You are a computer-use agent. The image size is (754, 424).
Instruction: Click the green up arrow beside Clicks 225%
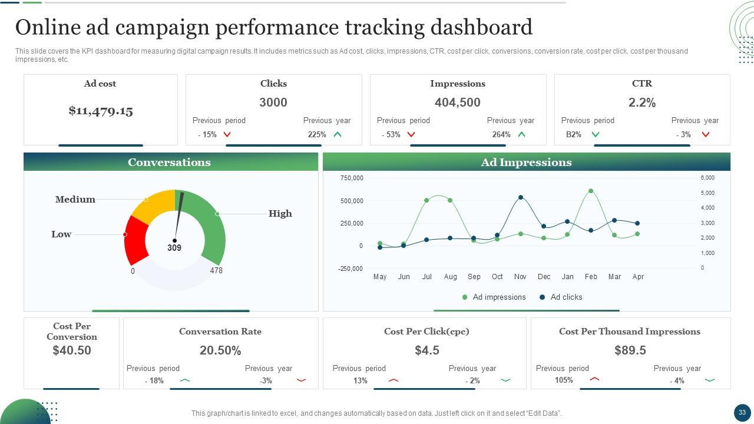[x=338, y=135]
